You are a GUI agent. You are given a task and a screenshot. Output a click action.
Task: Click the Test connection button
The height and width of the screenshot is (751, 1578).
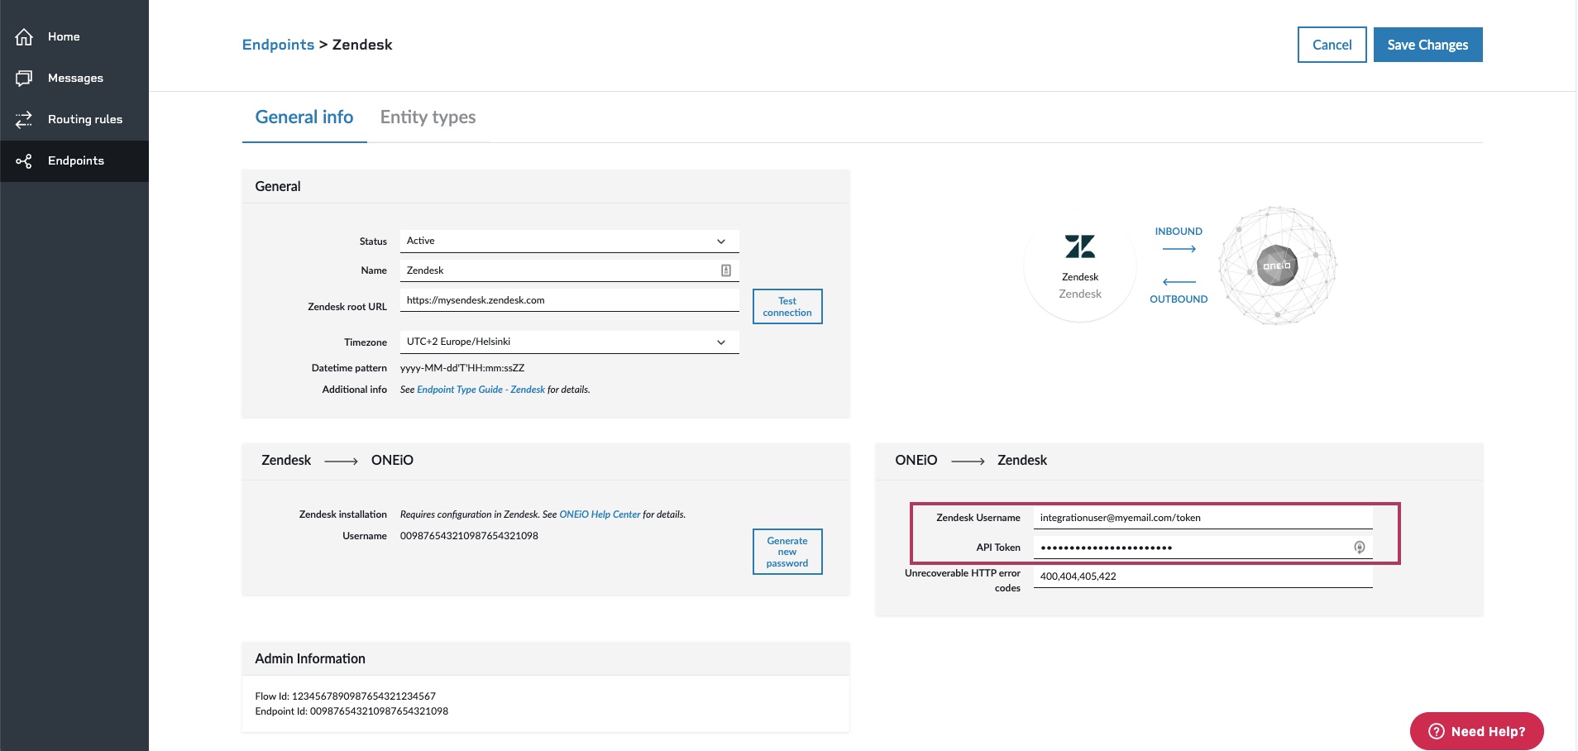tap(787, 307)
